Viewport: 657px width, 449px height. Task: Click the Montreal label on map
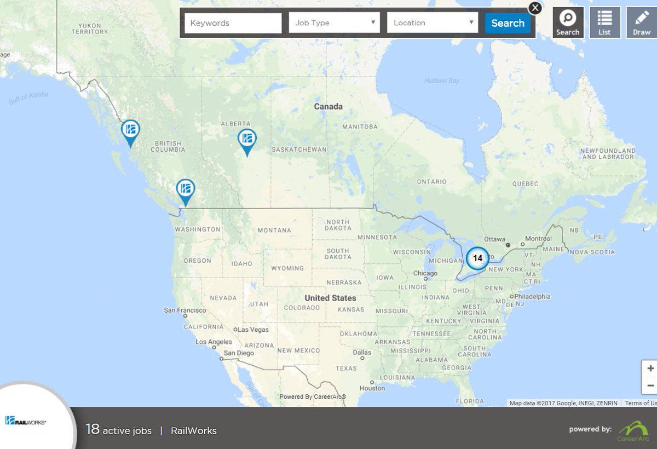tap(539, 239)
